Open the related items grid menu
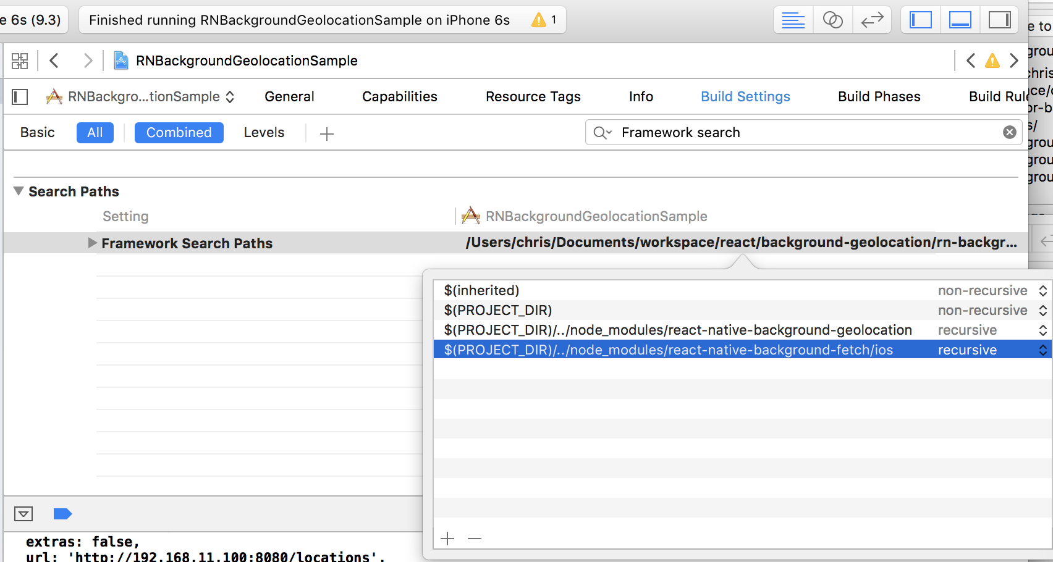This screenshot has height=562, width=1053. (20, 61)
